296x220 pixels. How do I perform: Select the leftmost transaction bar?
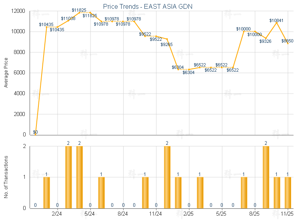tap(46, 192)
